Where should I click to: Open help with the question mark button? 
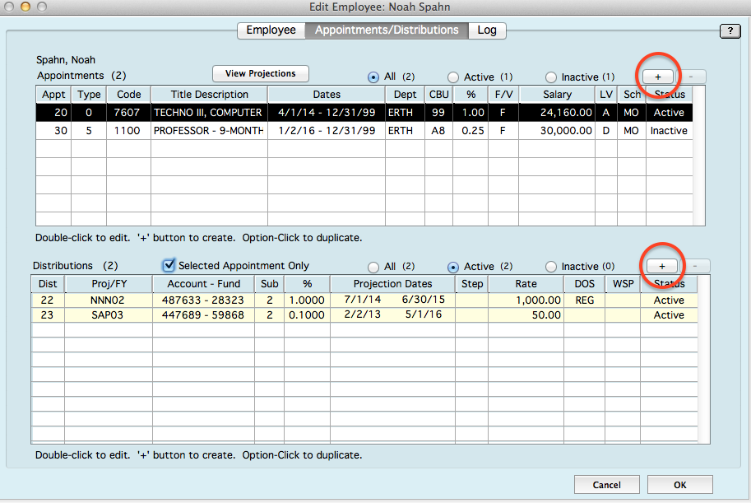pos(730,31)
